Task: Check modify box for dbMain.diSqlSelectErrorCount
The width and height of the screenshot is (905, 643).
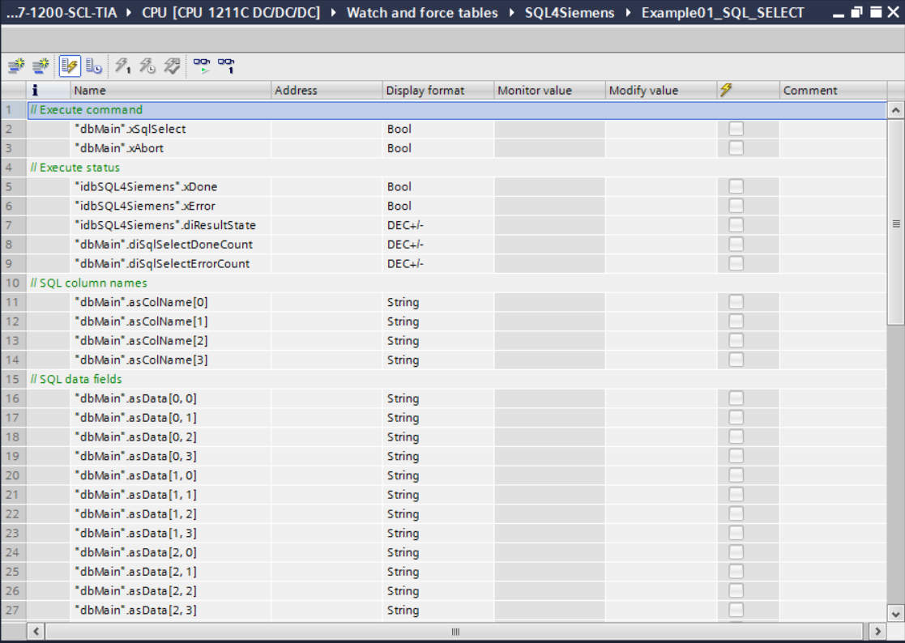Action: [x=736, y=263]
